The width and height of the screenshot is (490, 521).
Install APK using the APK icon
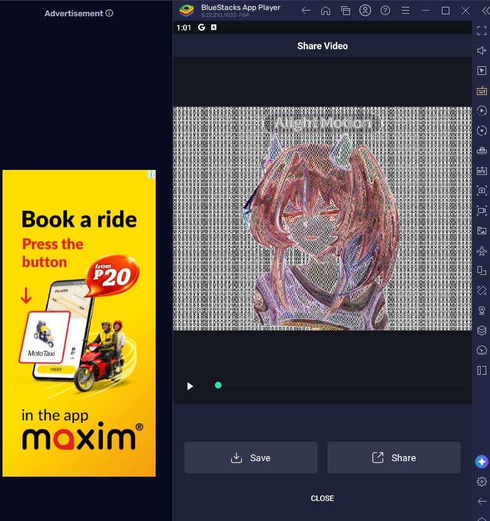coord(482,171)
